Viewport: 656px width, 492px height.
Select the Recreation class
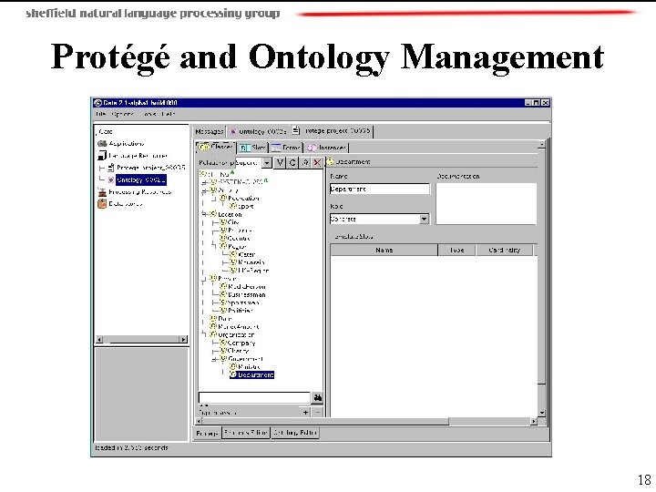click(x=244, y=199)
